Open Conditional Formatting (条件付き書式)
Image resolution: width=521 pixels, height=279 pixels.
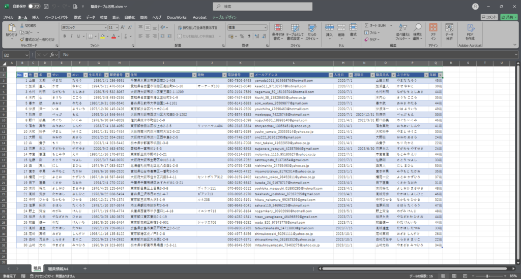coord(278,32)
